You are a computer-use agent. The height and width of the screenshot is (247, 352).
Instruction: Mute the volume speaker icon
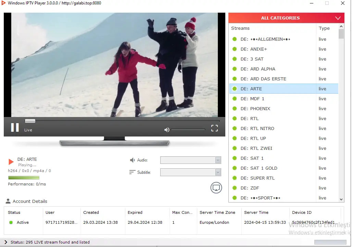click(167, 130)
